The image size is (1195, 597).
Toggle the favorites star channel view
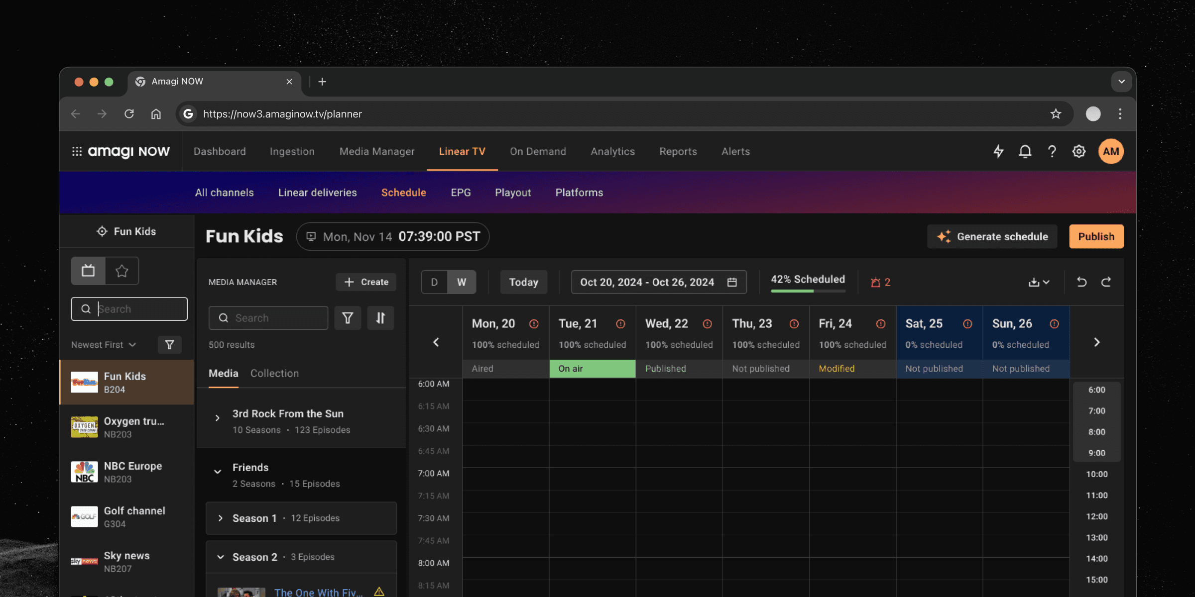pos(122,271)
